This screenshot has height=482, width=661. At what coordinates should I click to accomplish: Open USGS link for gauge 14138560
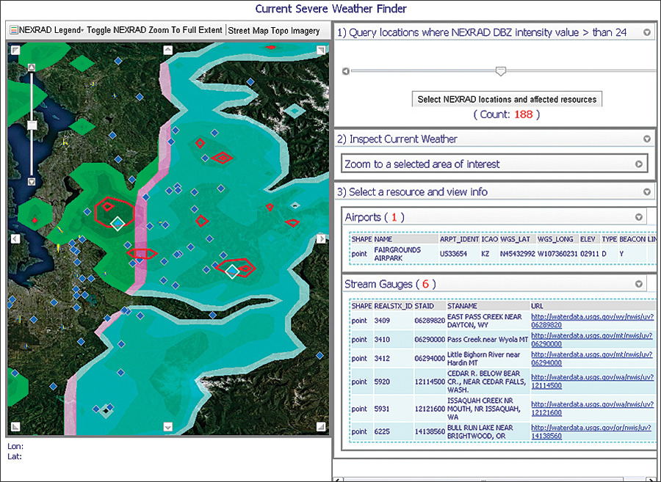tap(592, 431)
